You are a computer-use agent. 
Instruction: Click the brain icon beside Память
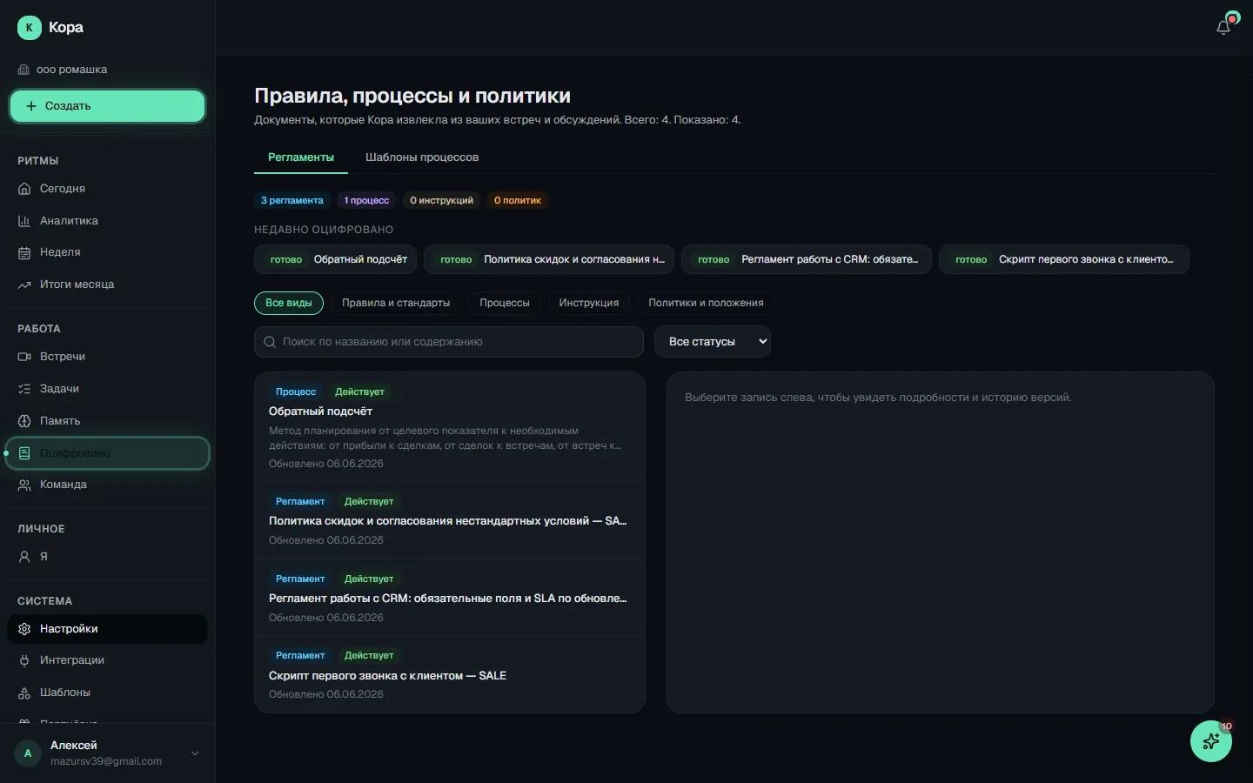(x=24, y=421)
